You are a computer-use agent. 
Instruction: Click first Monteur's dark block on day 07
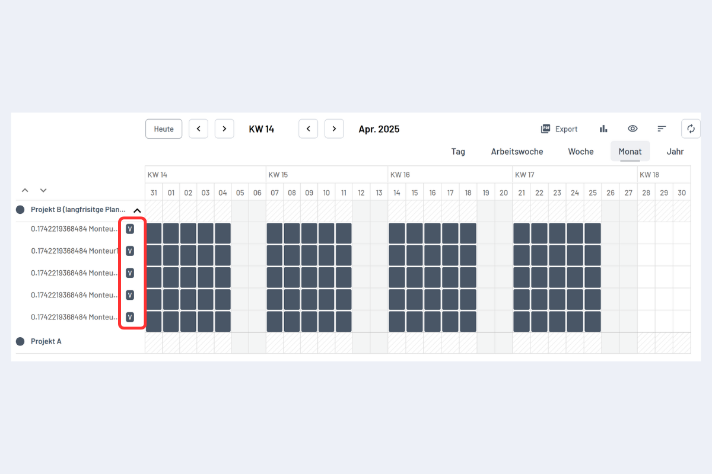coord(275,233)
